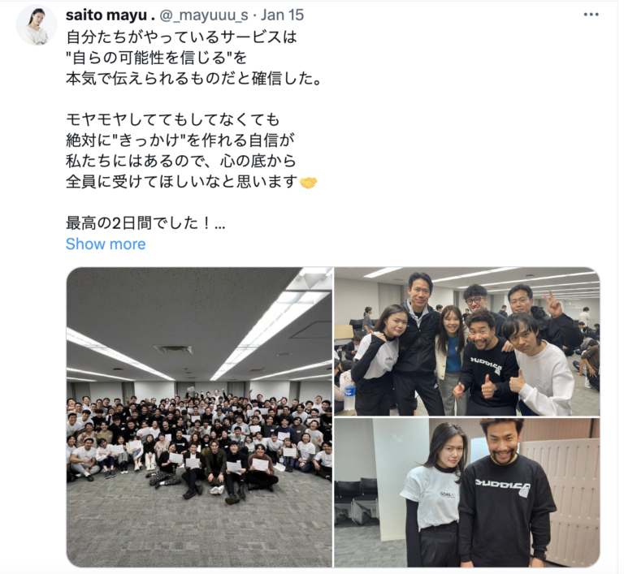624x574 pixels.
Task: Open the large group photo of the crowd
Action: coord(199,416)
